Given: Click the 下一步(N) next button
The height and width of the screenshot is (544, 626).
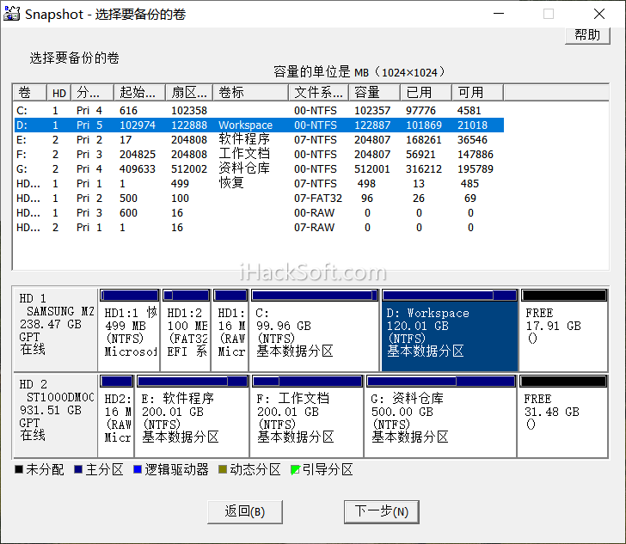Looking at the screenshot, I should point(381,511).
